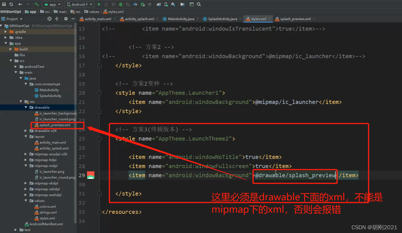The image size is (402, 233).
Task: Click the Make Project hammer icon
Action: 37,4
